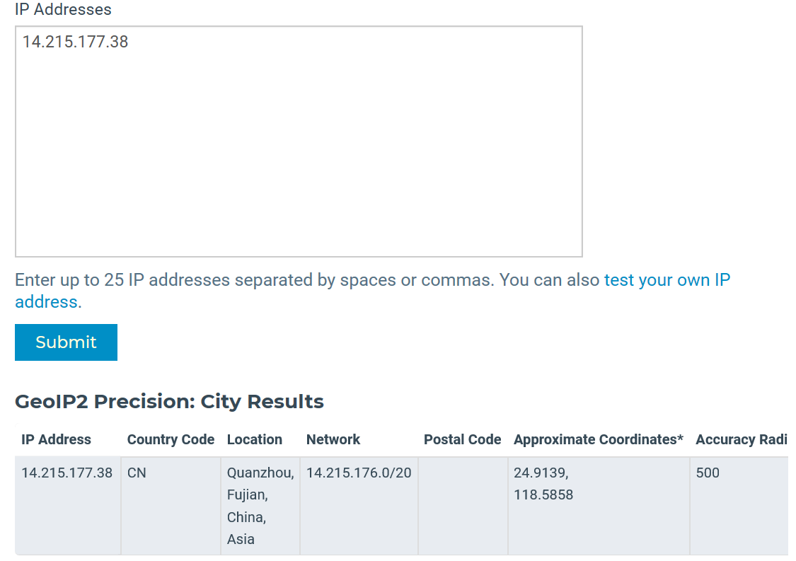Screen dimensions: 796x561
Task: Select the "Country Code" column header
Action: click(x=171, y=439)
